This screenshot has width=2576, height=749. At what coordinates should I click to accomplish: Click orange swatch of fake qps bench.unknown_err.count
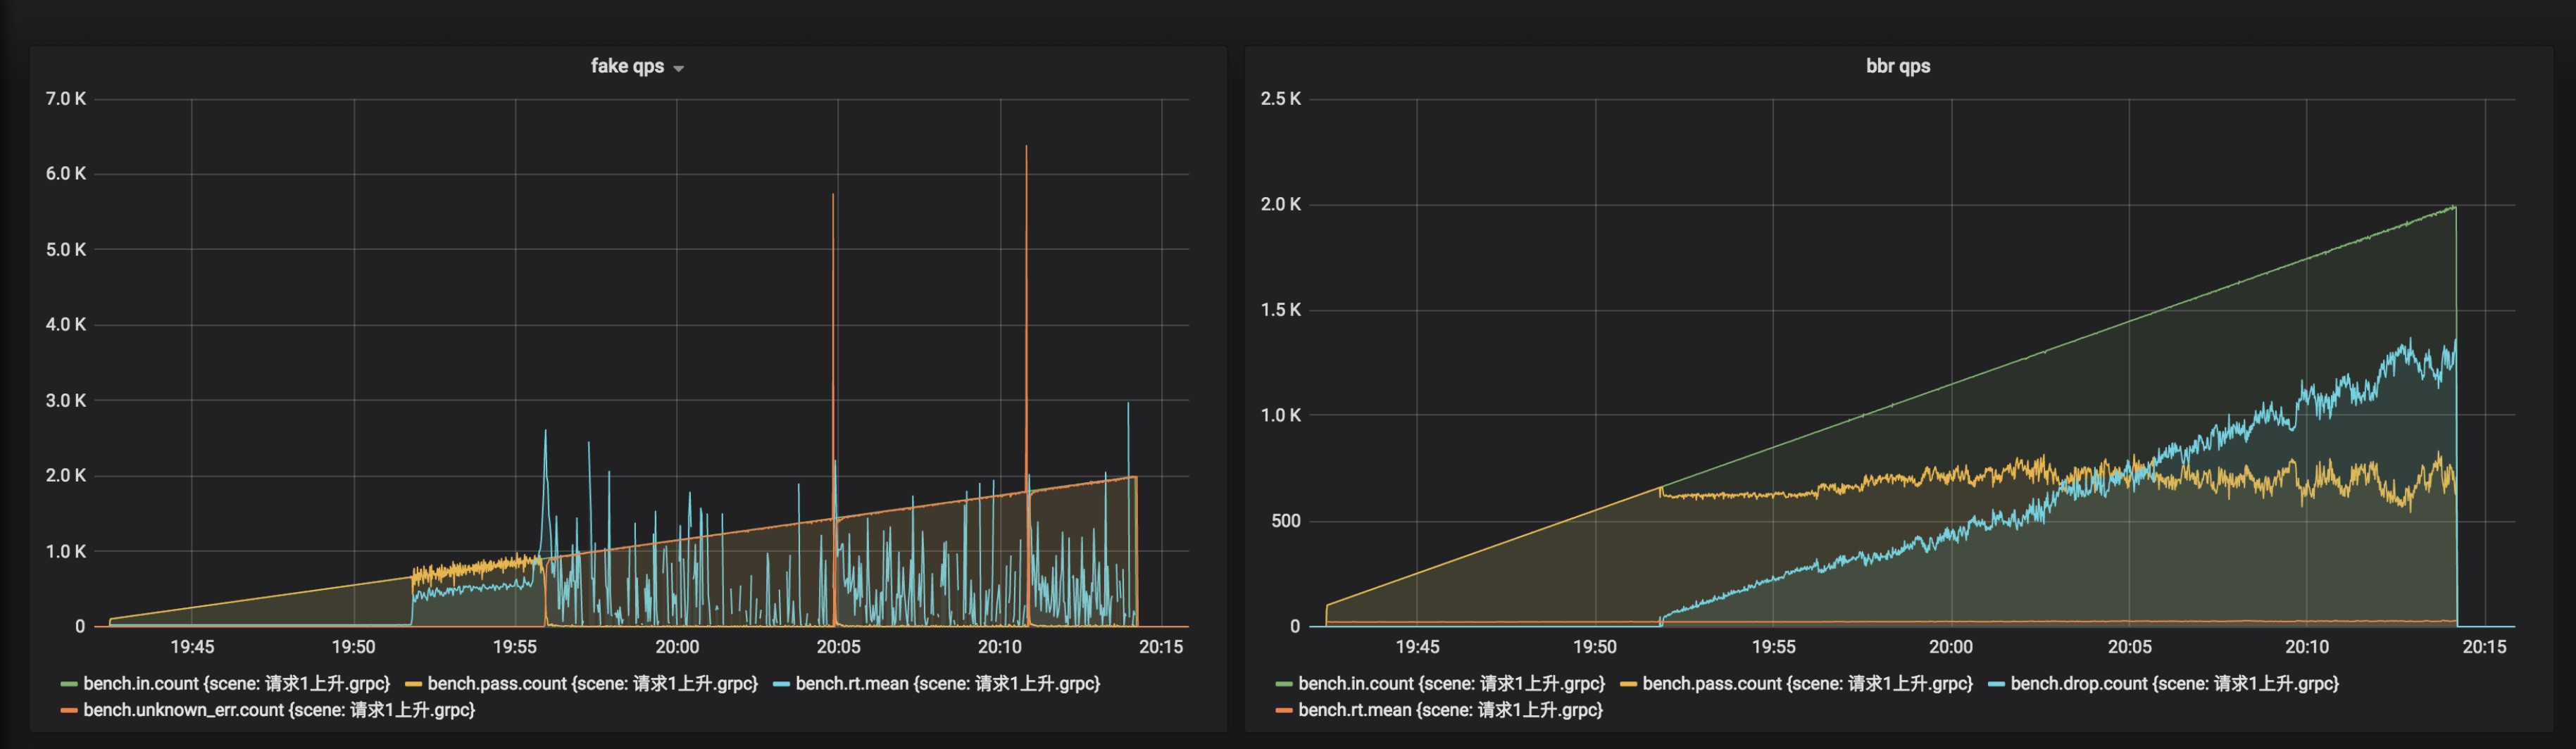(69, 710)
